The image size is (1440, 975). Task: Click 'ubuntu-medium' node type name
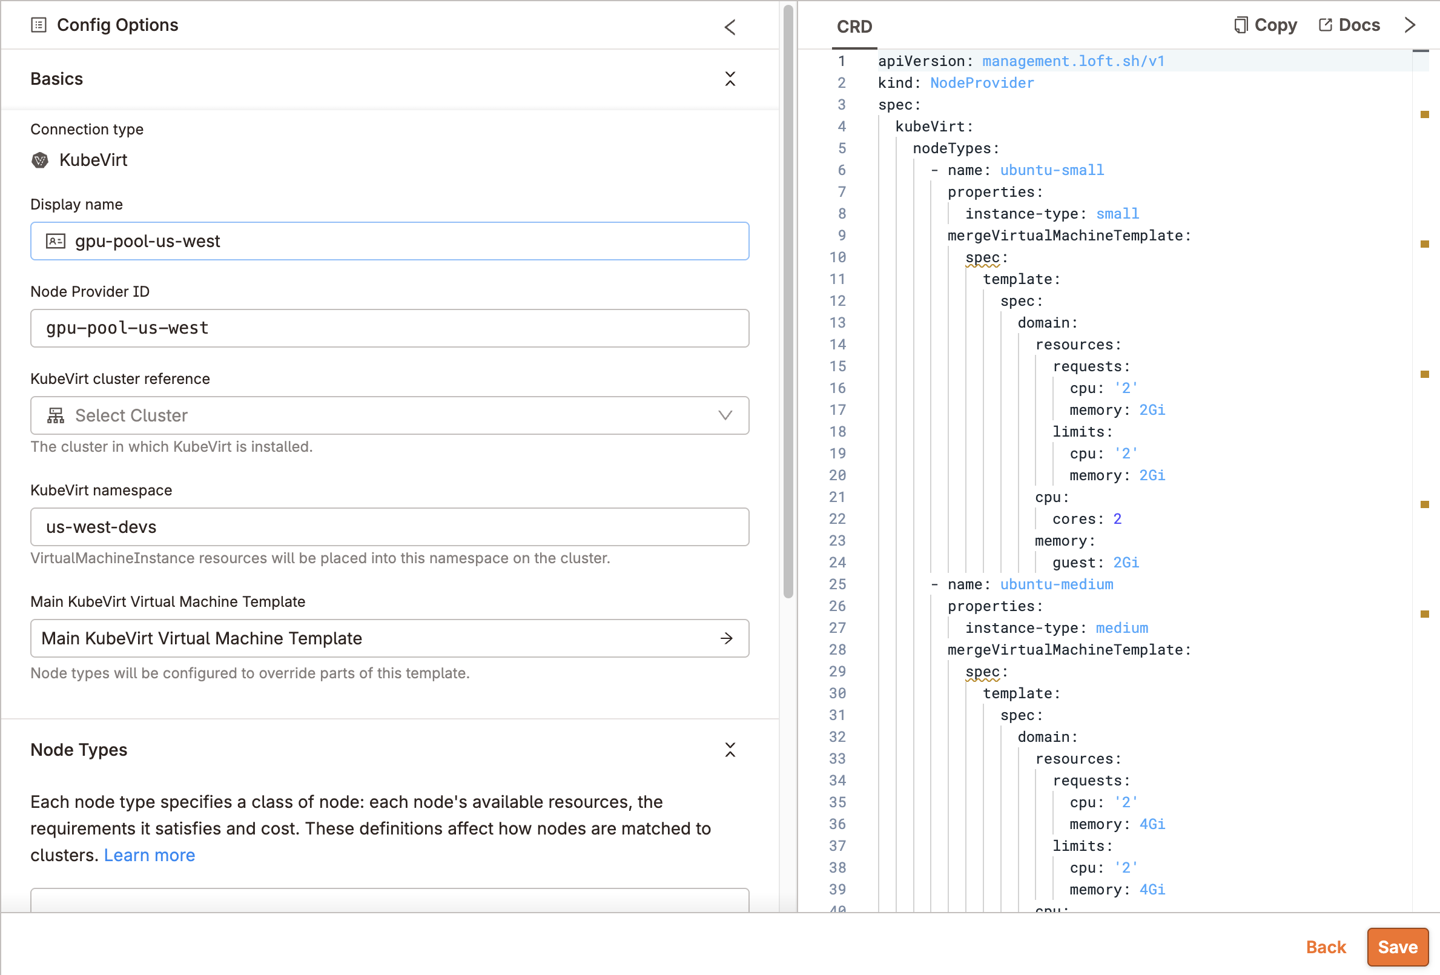[1057, 584]
